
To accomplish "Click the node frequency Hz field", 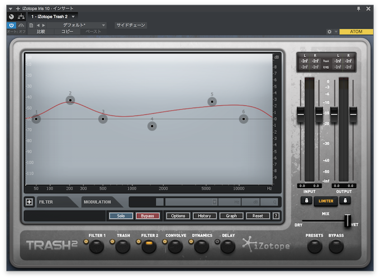I will [x=229, y=202].
